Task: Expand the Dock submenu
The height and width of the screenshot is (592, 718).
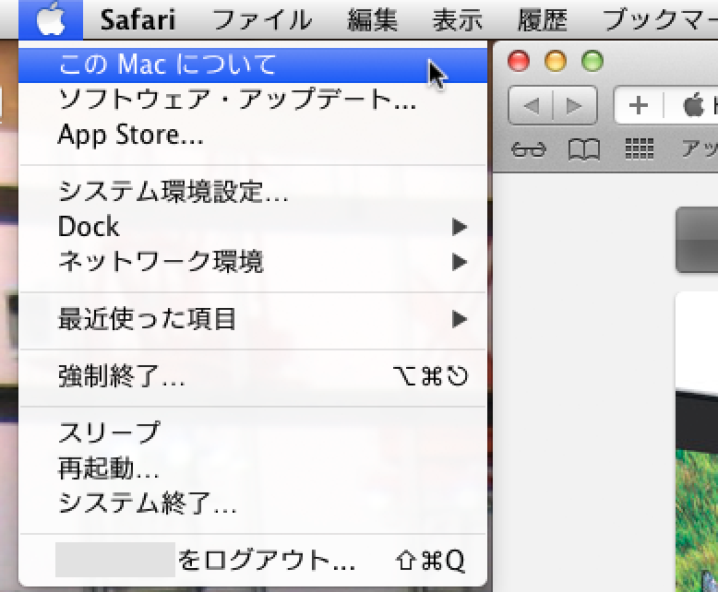Action: [252, 227]
